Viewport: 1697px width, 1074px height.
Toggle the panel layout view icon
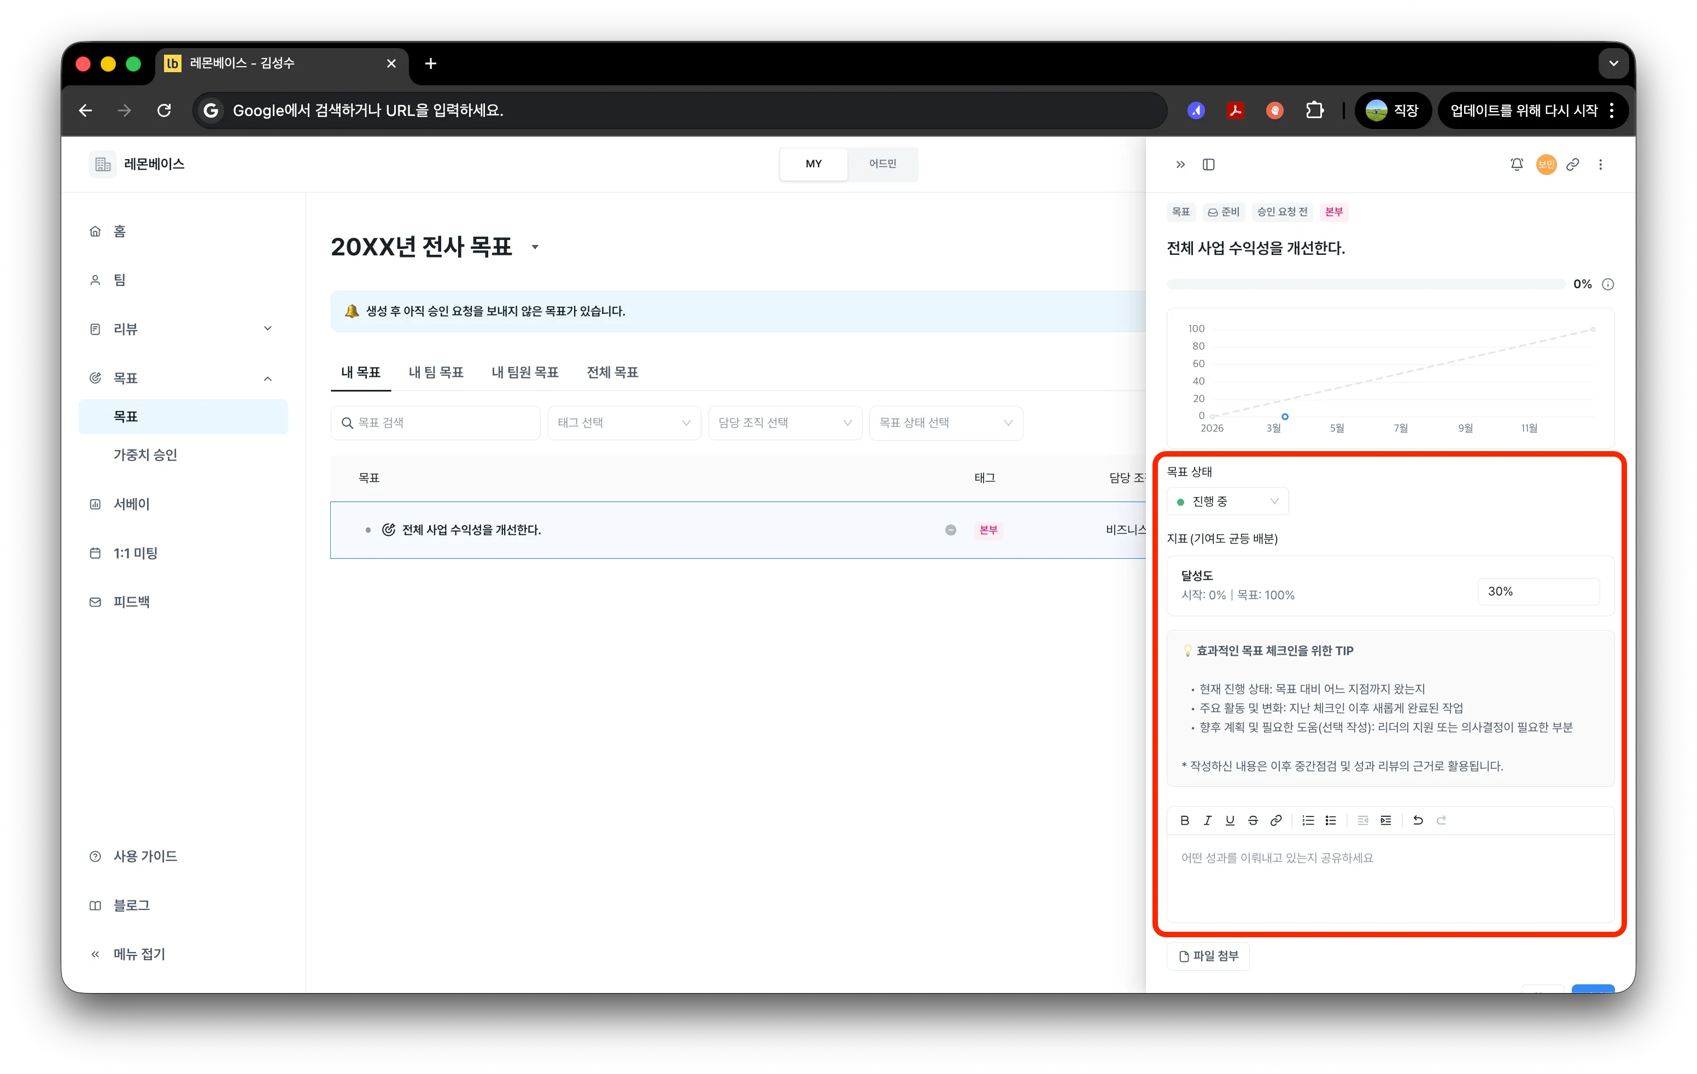pos(1208,164)
